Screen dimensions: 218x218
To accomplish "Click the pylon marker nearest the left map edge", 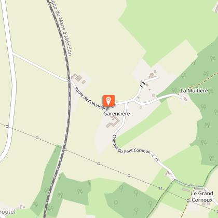I will tap(7, 127).
